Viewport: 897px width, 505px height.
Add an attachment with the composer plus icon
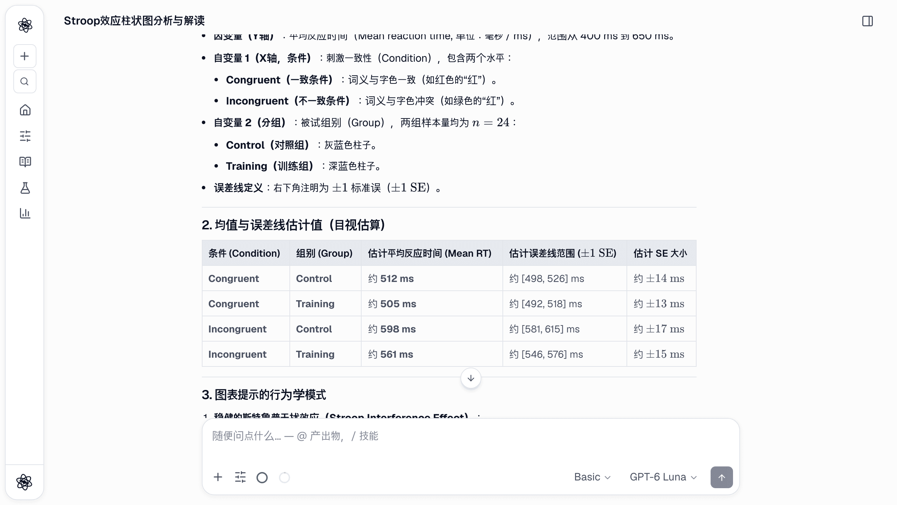click(x=218, y=477)
